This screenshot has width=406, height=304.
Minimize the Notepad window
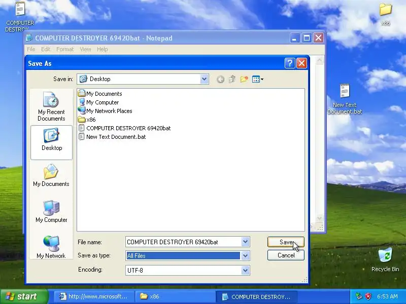(x=294, y=38)
